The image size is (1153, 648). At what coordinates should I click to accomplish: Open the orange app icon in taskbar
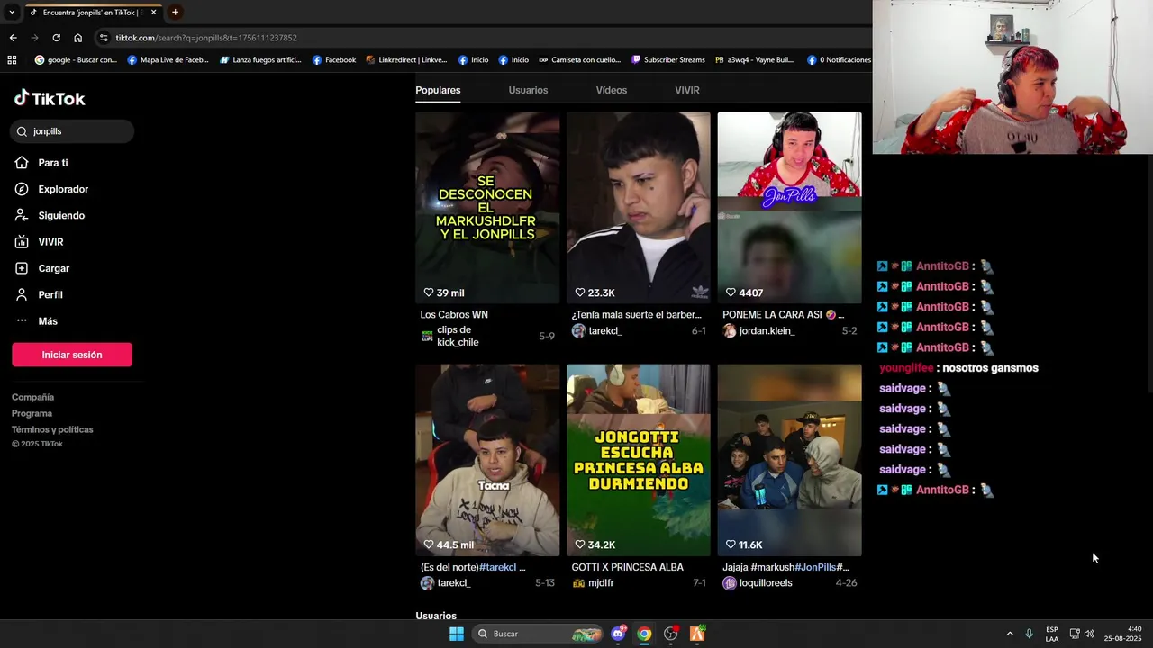697,634
